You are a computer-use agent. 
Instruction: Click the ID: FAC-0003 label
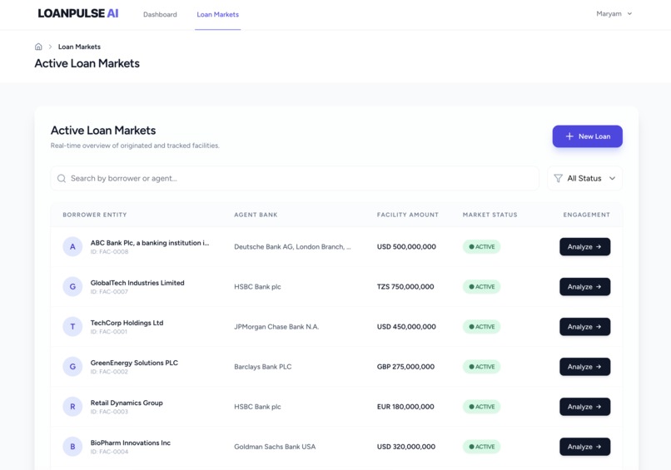tap(109, 412)
